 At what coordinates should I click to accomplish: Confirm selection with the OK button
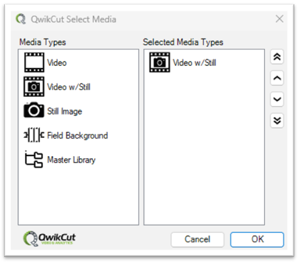(257, 239)
